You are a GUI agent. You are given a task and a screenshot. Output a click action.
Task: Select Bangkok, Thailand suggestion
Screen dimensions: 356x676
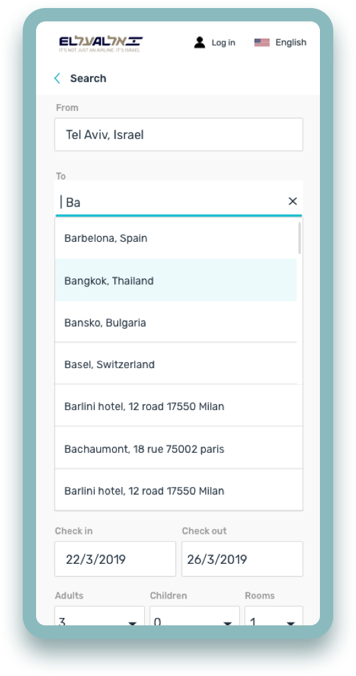[176, 281]
